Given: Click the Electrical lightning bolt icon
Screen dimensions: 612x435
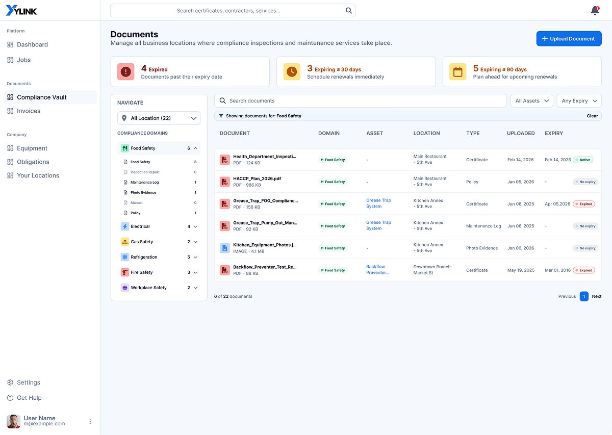Looking at the screenshot, I should [x=125, y=226].
